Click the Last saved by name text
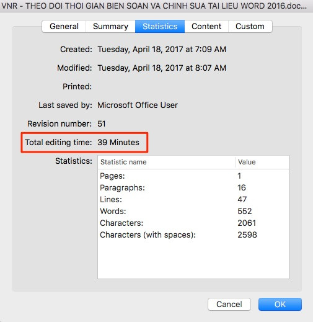This screenshot has height=322, width=313. (138, 105)
